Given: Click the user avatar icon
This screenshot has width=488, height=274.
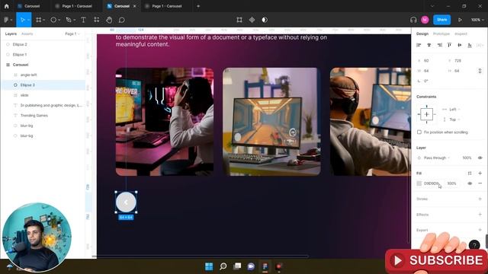Looking at the screenshot, I should point(425,20).
